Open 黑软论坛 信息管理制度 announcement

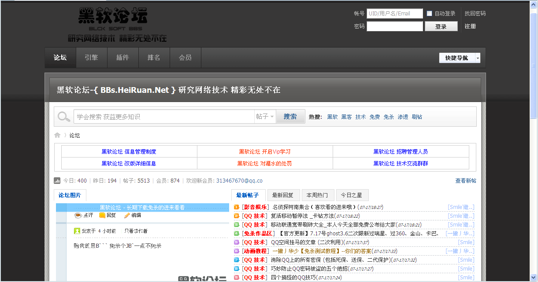point(129,152)
